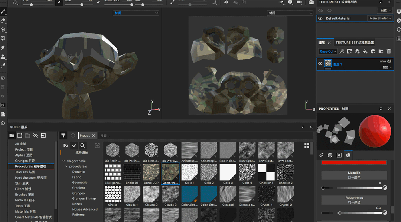Open the Base Col channel dropdown
401x222 pixels.
328,51
